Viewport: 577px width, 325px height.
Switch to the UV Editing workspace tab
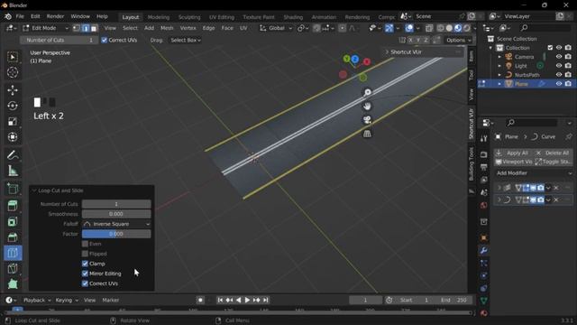click(222, 17)
